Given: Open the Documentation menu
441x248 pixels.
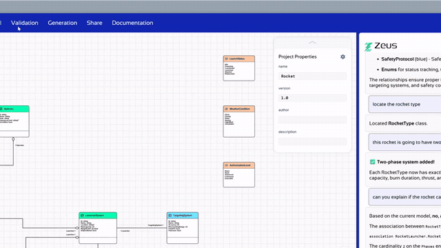Looking at the screenshot, I should click(x=132, y=23).
